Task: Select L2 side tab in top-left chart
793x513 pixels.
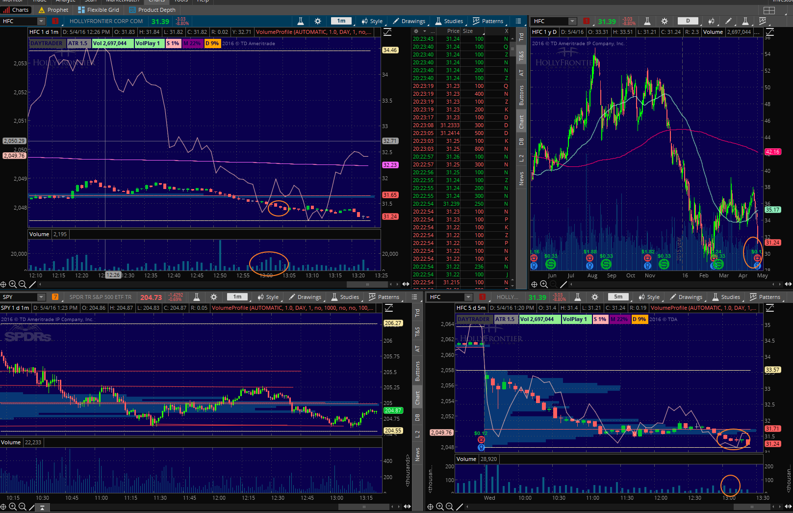Action: pos(521,158)
